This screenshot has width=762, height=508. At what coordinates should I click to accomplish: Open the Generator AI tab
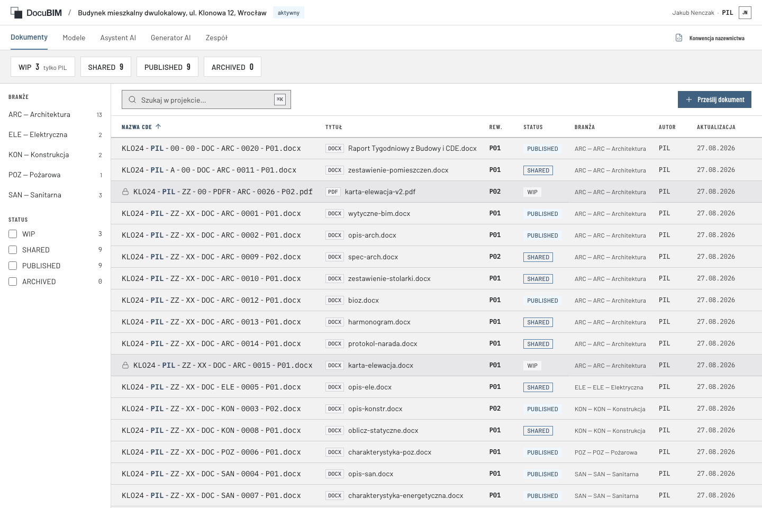tap(170, 38)
